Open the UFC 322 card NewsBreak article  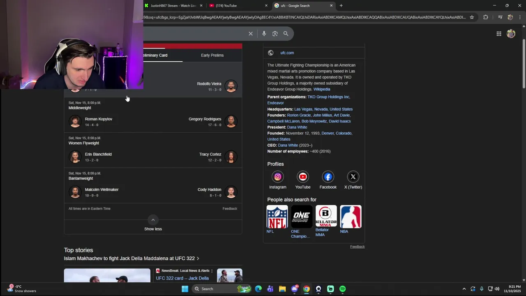pyautogui.click(x=182, y=278)
